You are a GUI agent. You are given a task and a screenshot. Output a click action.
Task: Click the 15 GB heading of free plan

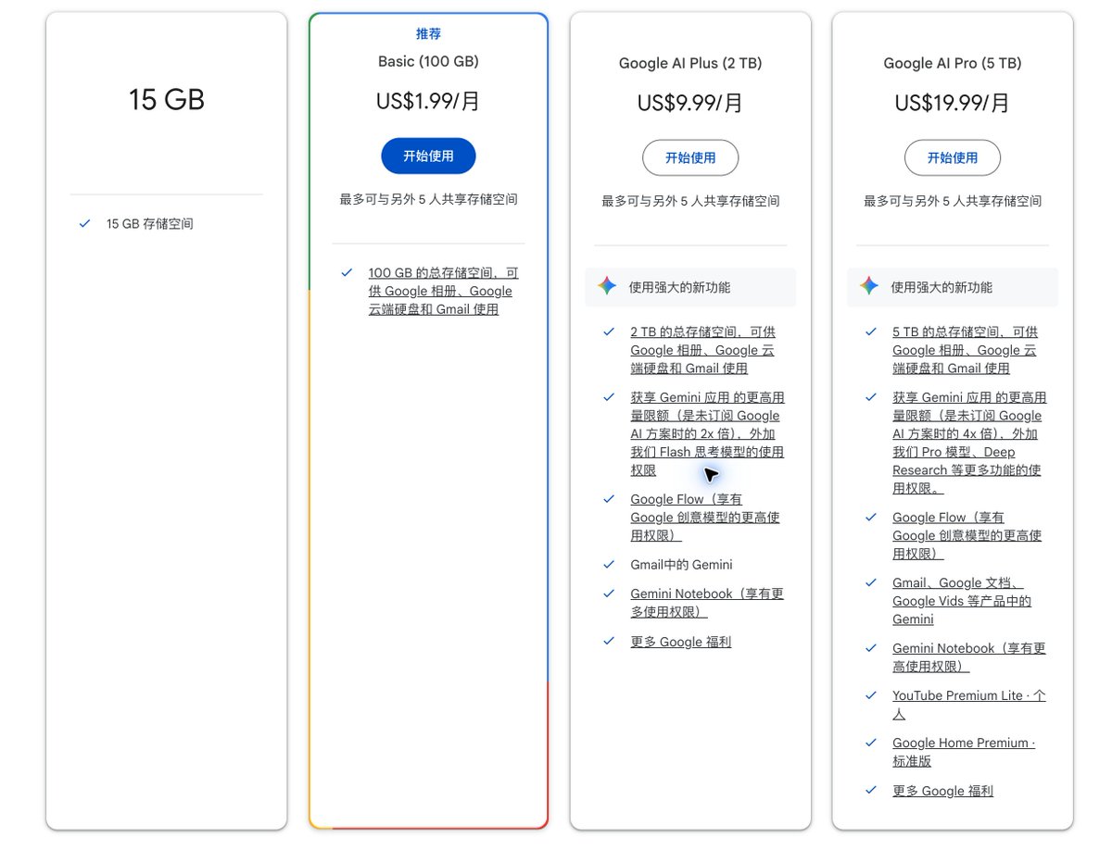(167, 99)
